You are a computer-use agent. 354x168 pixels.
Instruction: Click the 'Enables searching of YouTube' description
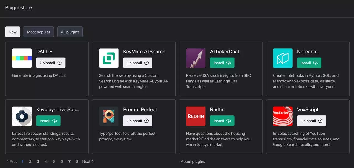coord(306,139)
